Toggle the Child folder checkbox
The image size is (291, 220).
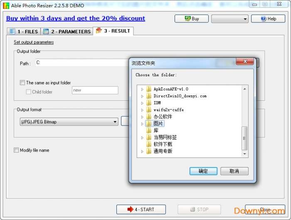point(28,92)
